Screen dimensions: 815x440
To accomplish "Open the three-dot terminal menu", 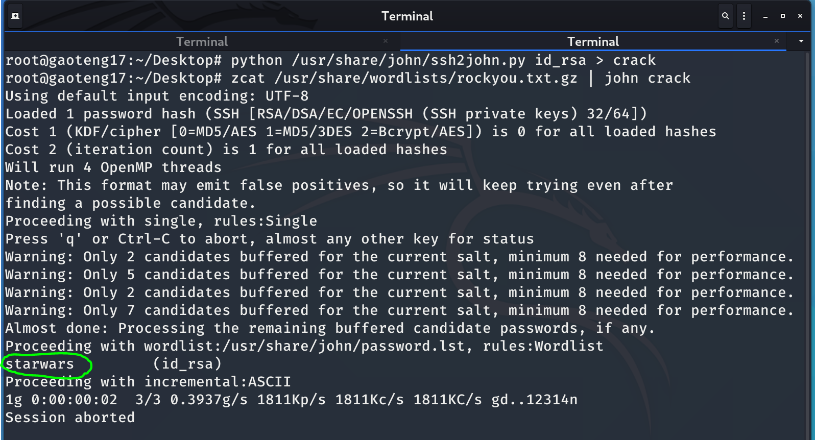I will (744, 16).
